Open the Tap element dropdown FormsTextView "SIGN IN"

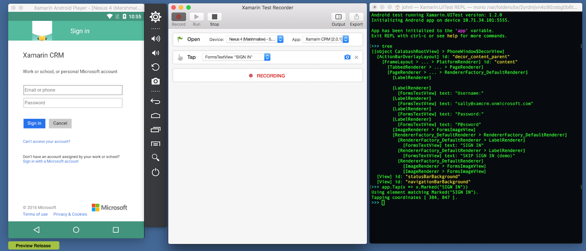click(236, 57)
